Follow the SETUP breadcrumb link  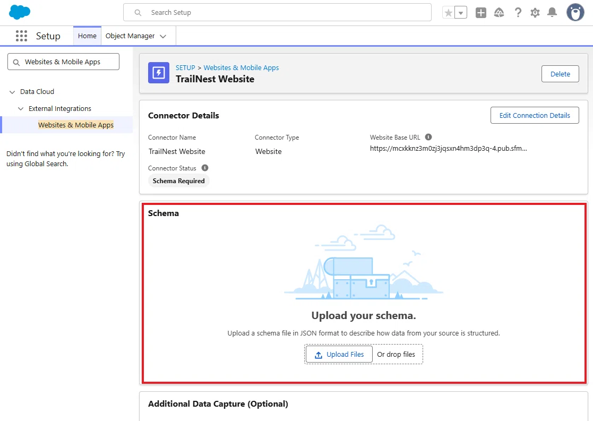point(185,68)
